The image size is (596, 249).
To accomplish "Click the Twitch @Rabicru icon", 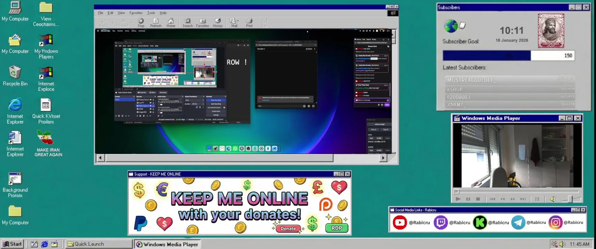I will coord(441,222).
